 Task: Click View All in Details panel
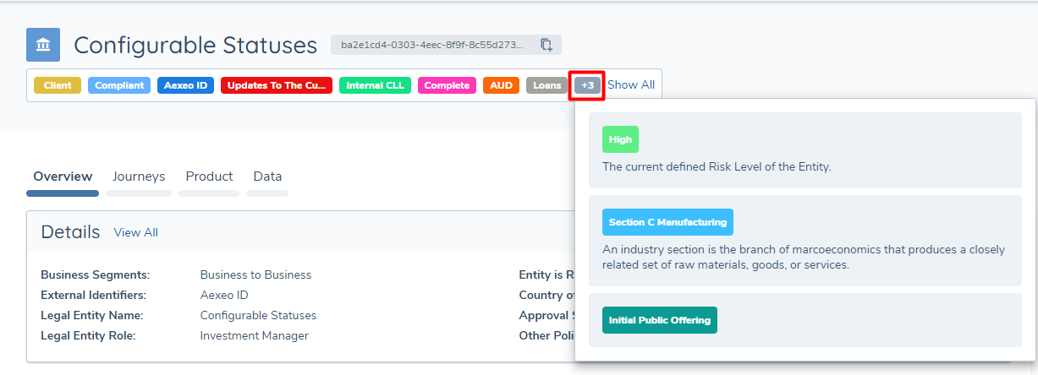tap(135, 232)
